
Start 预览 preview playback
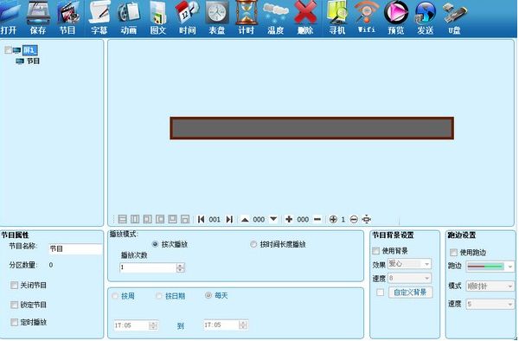396,18
